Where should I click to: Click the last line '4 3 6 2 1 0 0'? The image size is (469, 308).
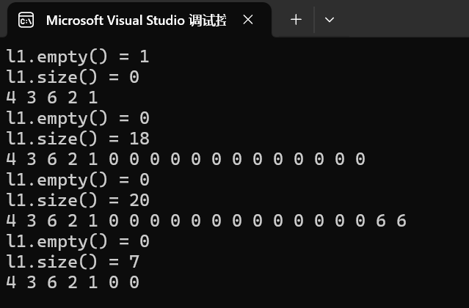coord(72,282)
